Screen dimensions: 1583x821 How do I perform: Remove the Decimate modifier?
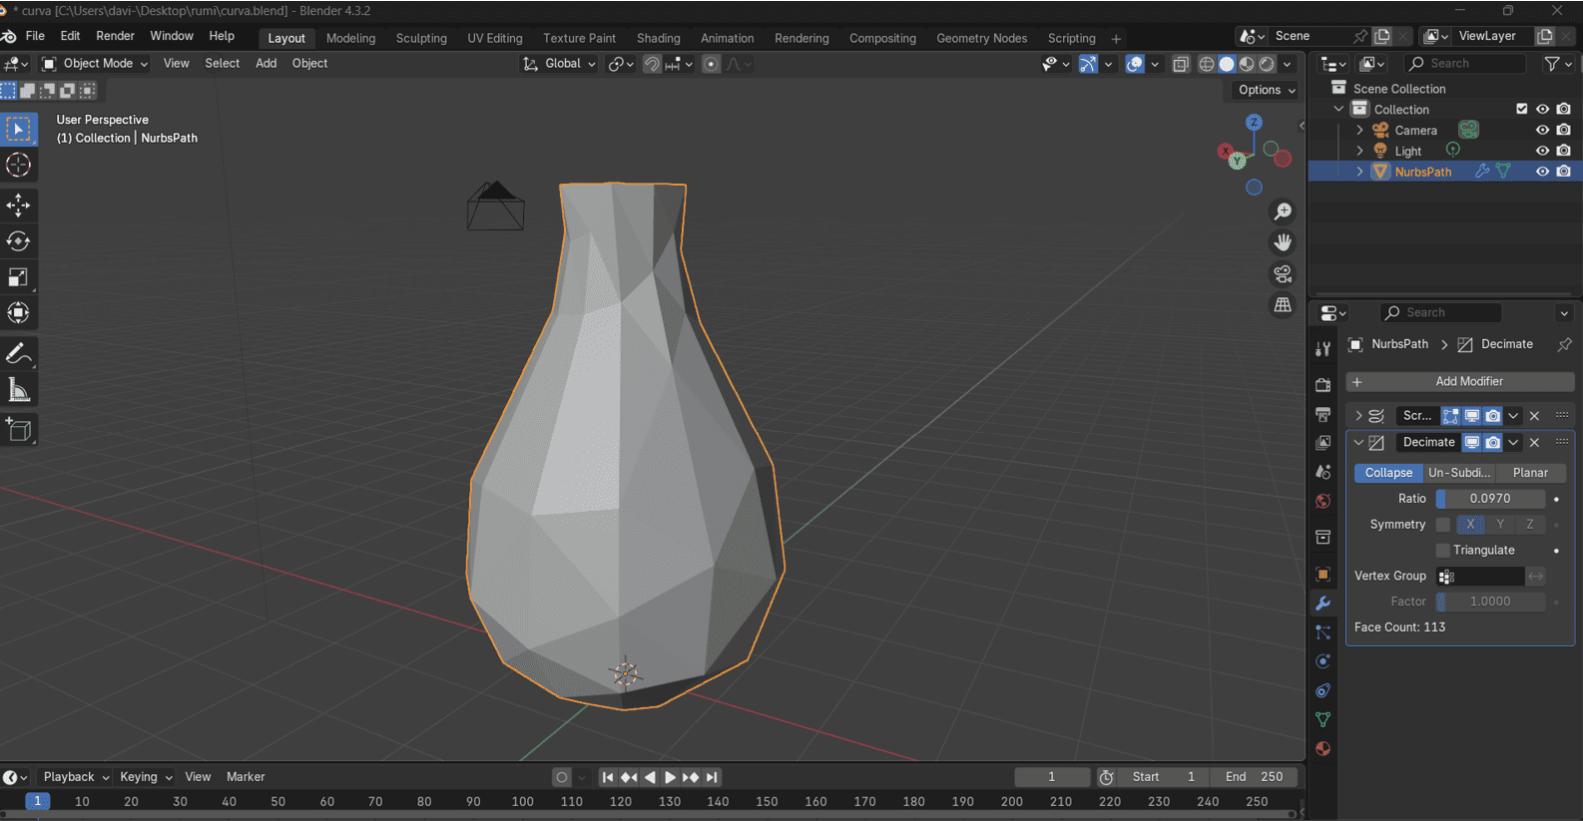pyautogui.click(x=1535, y=442)
